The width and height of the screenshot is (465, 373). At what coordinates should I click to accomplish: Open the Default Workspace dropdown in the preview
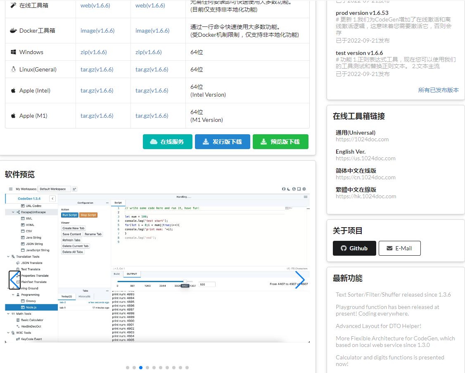[54, 189]
